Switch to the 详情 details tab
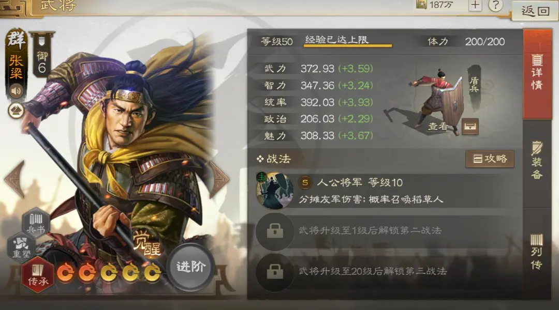Image resolution: width=559 pixels, height=310 pixels. 537,74
